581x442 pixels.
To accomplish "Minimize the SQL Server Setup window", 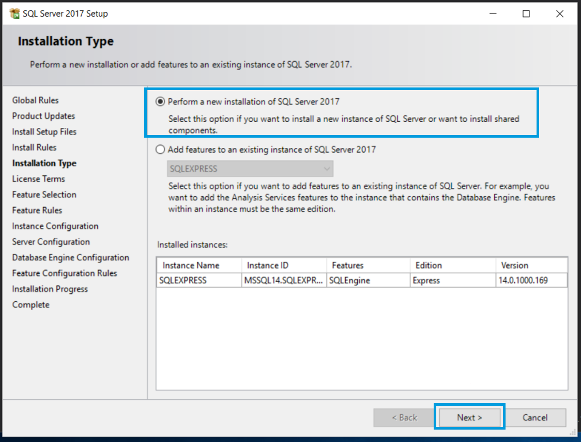I will [493, 14].
